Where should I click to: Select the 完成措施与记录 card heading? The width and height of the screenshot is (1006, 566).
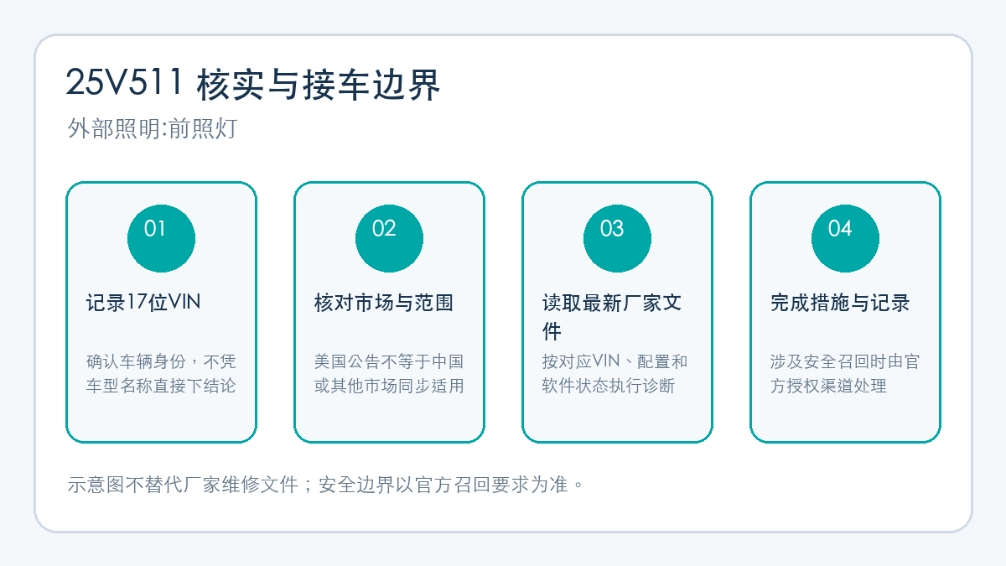(840, 303)
